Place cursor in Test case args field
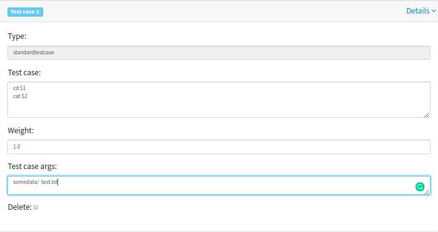 (x=219, y=185)
